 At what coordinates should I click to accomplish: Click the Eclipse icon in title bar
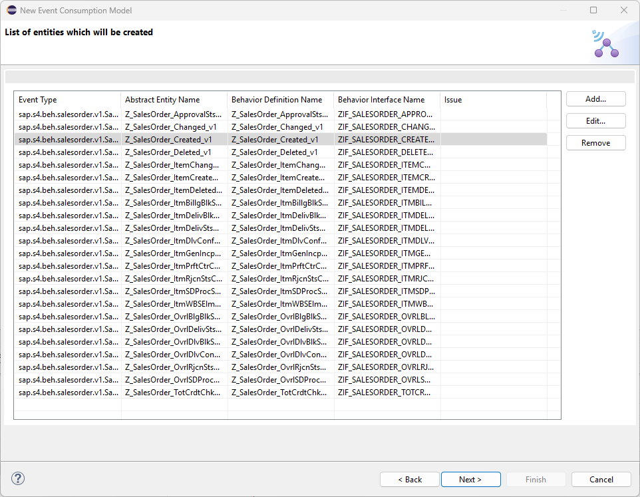pyautogui.click(x=11, y=11)
